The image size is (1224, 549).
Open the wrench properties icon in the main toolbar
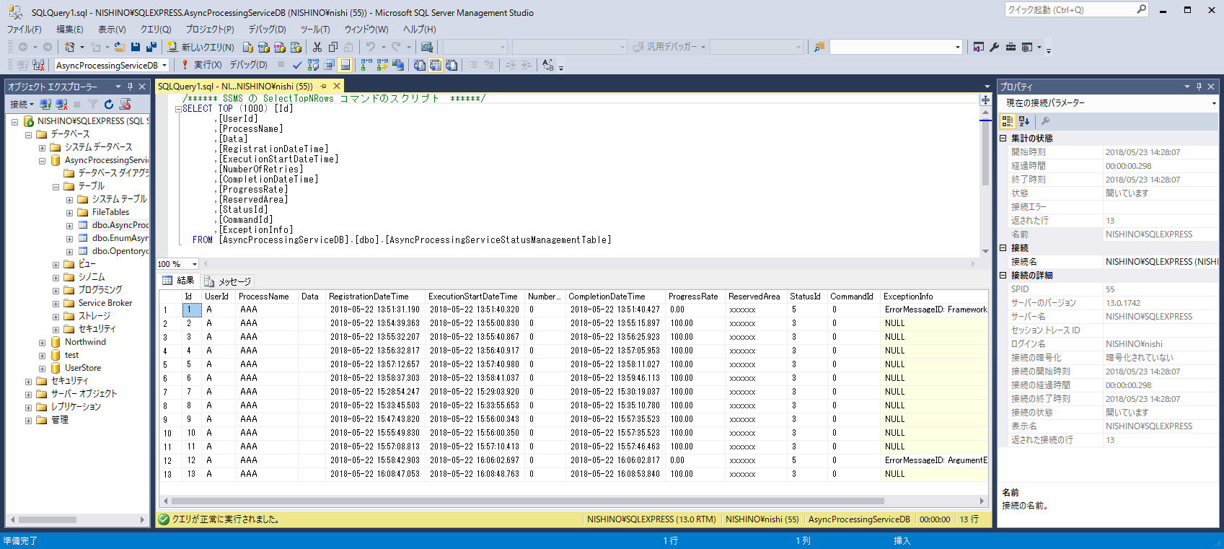click(994, 47)
